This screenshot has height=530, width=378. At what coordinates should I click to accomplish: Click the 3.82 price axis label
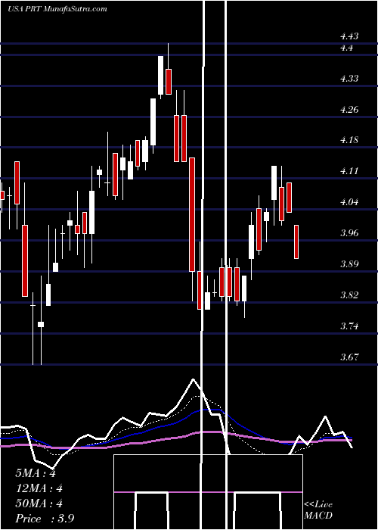pyautogui.click(x=349, y=295)
